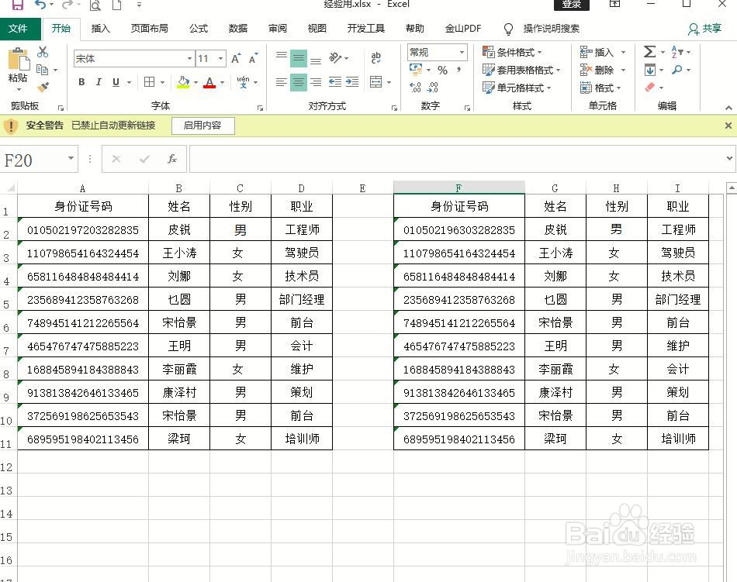This screenshot has height=582, width=737.
Task: Click the Cut scissors icon
Action: click(x=43, y=52)
